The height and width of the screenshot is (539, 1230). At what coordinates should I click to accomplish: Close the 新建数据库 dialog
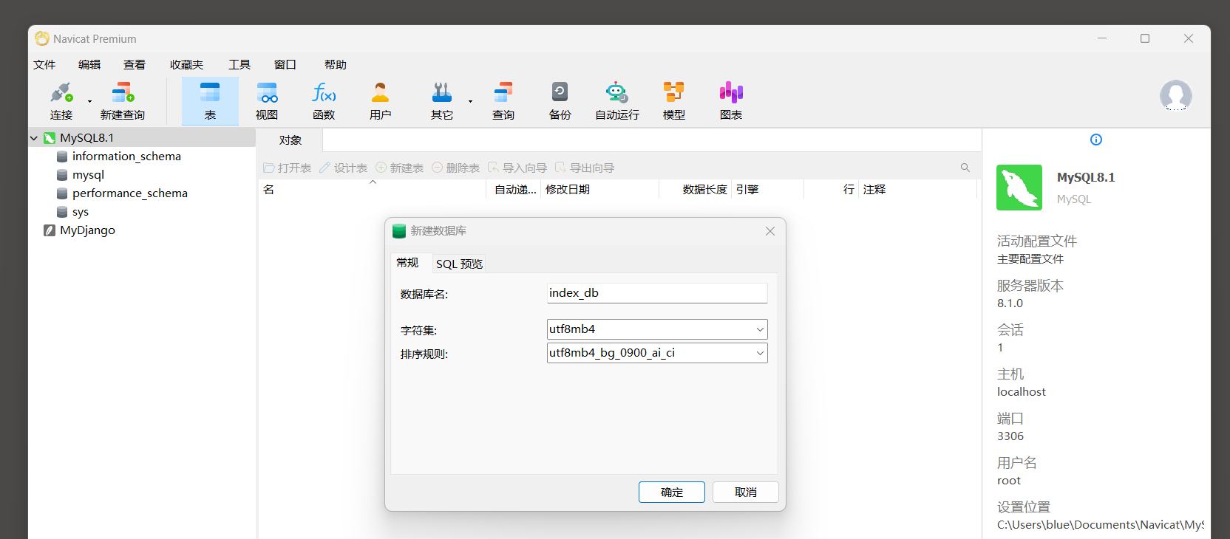coord(770,231)
